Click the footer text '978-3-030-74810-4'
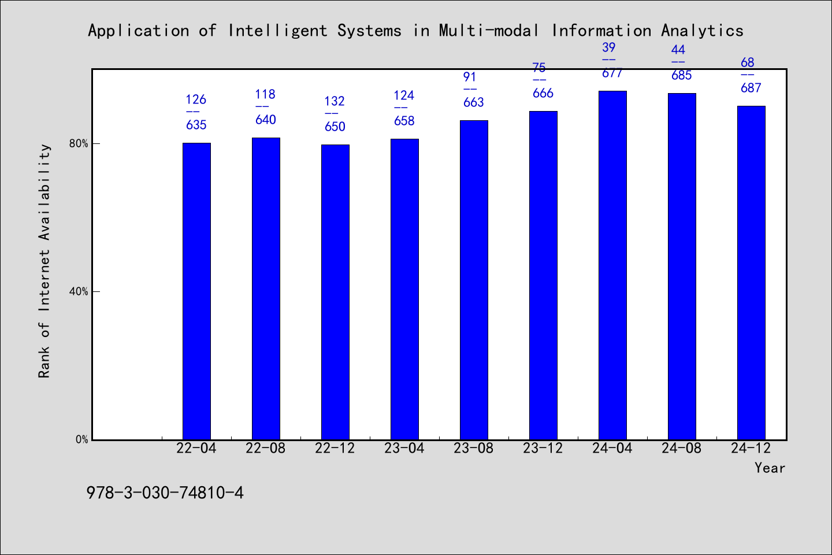Viewport: 832px width, 555px height. [165, 493]
